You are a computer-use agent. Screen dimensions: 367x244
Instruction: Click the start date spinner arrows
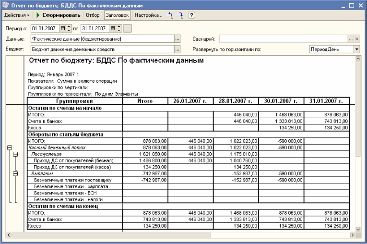point(69,29)
